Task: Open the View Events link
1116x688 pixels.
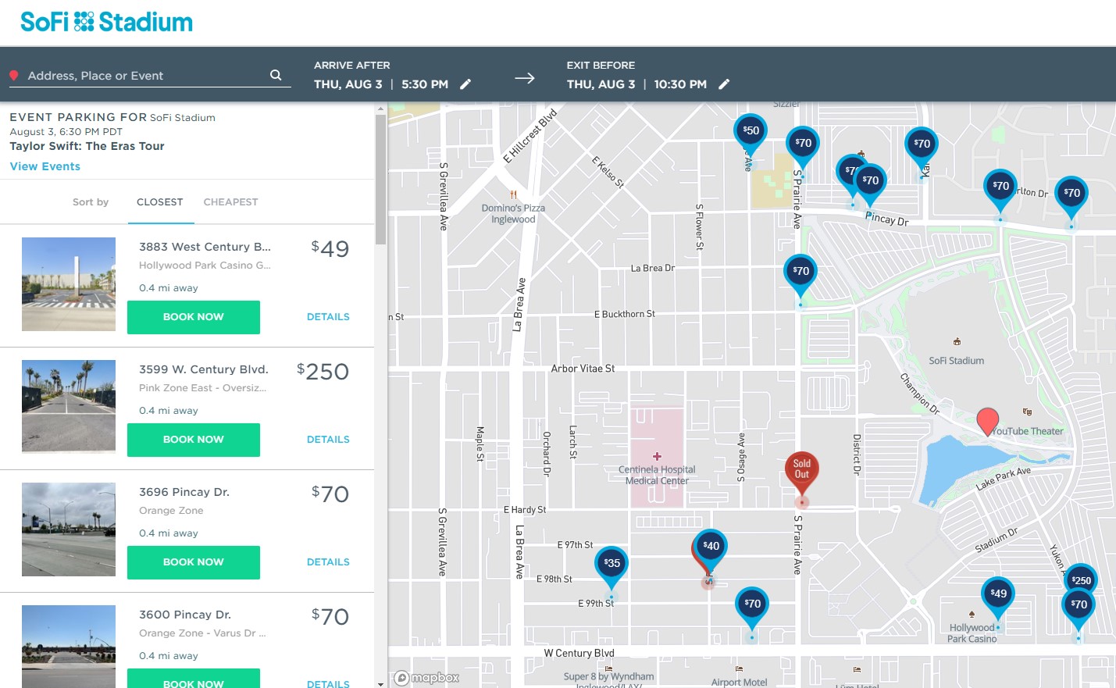Action: 45,166
